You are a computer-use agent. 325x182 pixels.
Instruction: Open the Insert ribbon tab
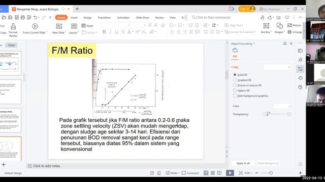click(74, 18)
